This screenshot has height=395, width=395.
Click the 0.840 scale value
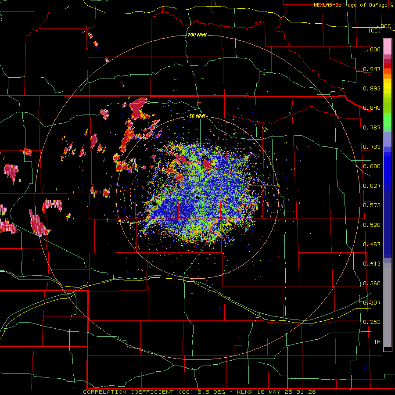point(372,108)
